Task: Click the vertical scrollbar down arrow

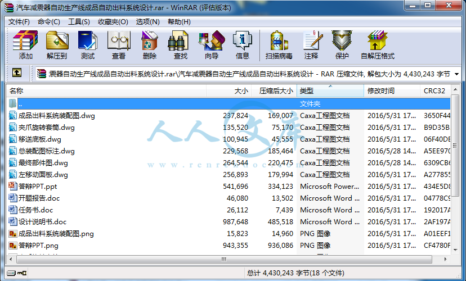Action: pos(455,250)
